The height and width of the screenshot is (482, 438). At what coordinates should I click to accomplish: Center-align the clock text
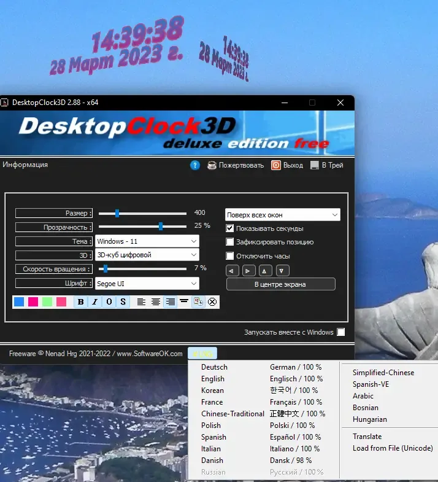tap(156, 302)
